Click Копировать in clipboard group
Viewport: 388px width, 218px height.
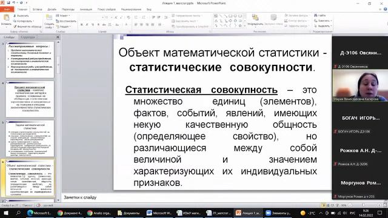(x=23, y=21)
